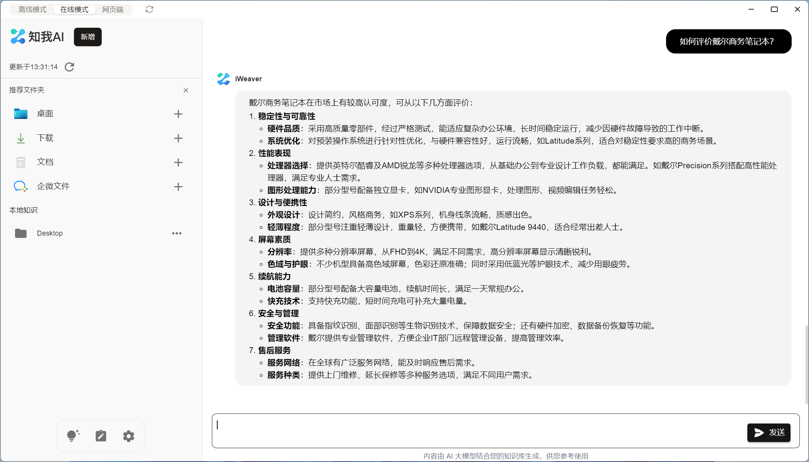Click the 续航能力 heading
The width and height of the screenshot is (809, 462).
click(274, 276)
